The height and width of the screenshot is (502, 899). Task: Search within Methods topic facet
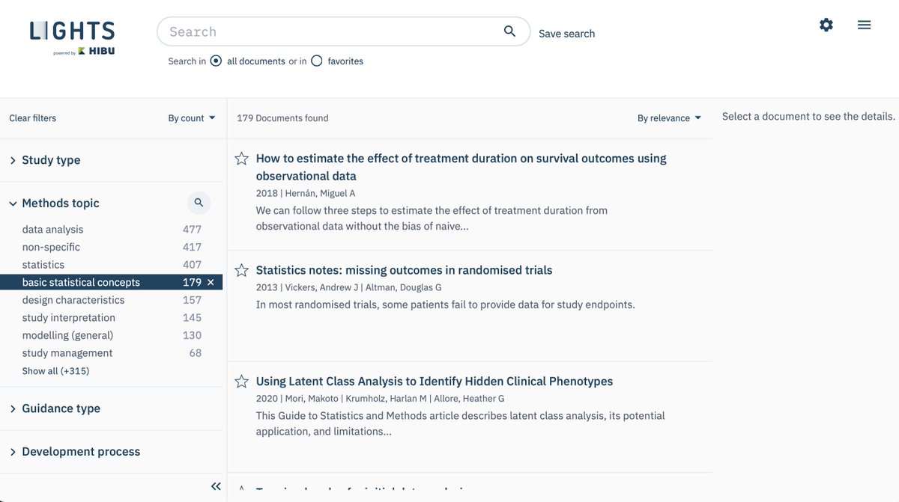[199, 203]
